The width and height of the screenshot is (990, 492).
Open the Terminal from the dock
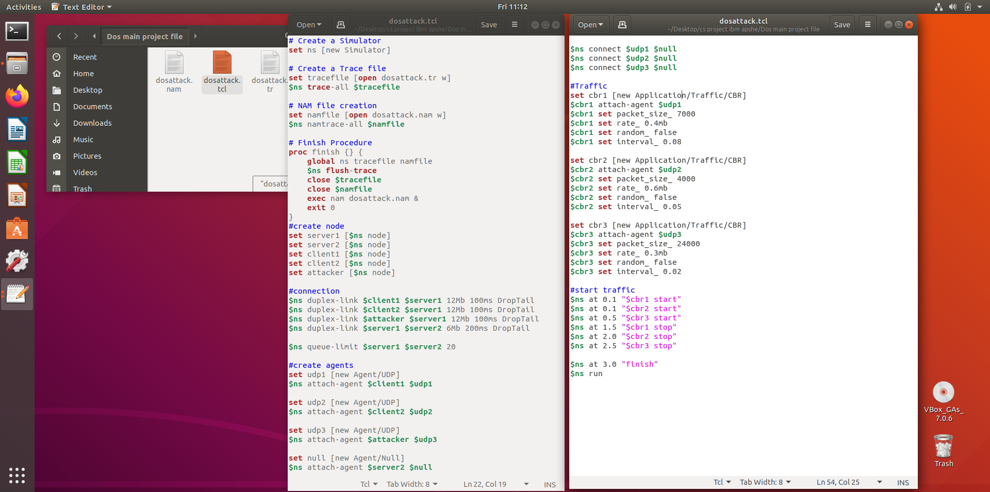(x=17, y=31)
